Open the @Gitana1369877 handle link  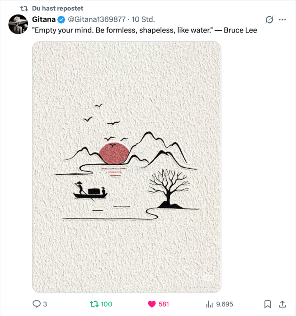pos(97,19)
